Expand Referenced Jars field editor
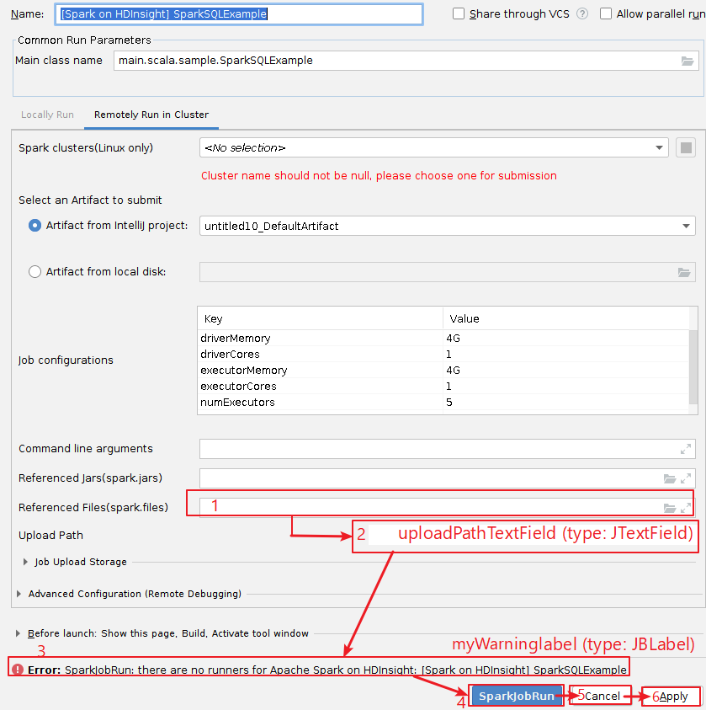Viewport: 706px width, 710px height. (x=686, y=478)
